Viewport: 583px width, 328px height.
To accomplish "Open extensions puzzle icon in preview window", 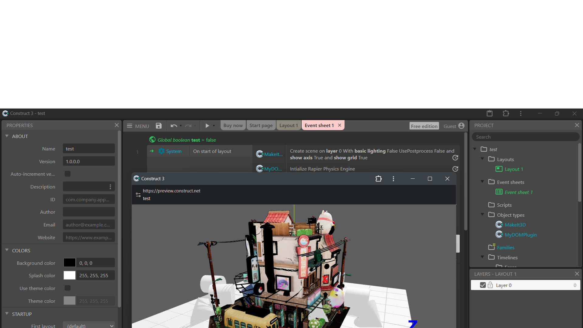I will click(x=379, y=179).
